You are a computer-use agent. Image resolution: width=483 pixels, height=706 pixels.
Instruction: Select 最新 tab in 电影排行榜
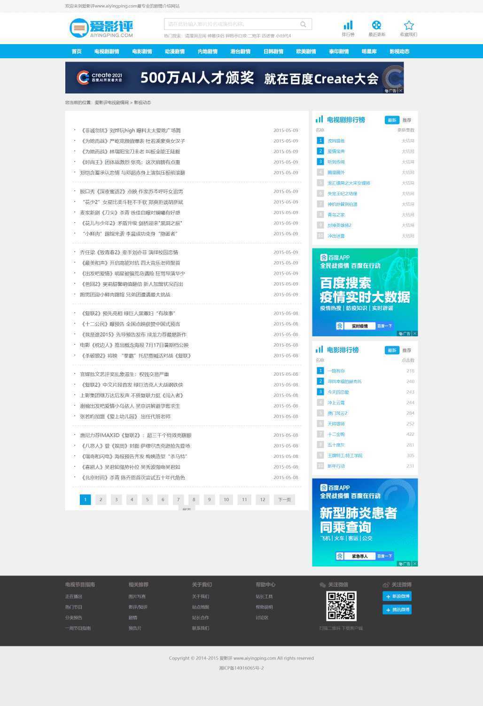pos(392,350)
